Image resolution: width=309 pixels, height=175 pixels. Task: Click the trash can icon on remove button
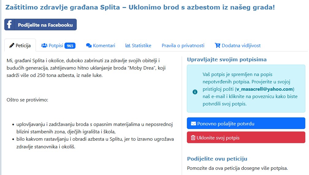point(193,138)
